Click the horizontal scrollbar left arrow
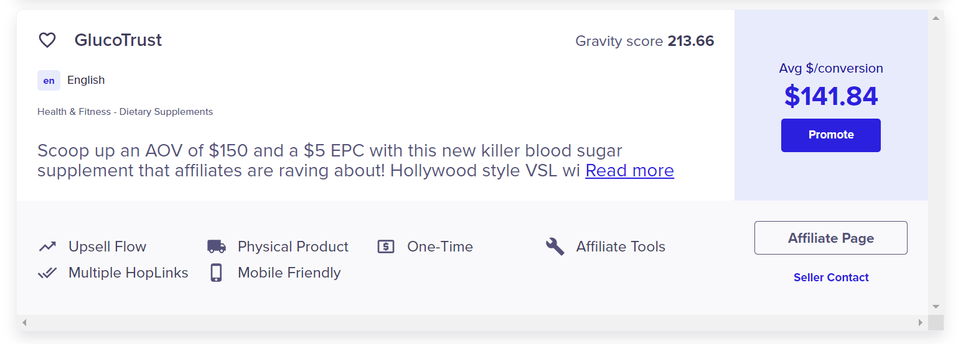 24,323
